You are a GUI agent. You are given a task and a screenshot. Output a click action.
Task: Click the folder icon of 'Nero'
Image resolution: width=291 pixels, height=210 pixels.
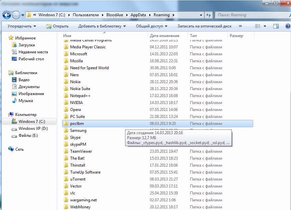(x=66, y=75)
